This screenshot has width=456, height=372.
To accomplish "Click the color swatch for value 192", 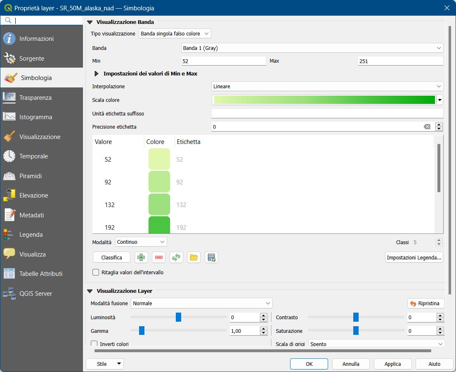I will [159, 225].
